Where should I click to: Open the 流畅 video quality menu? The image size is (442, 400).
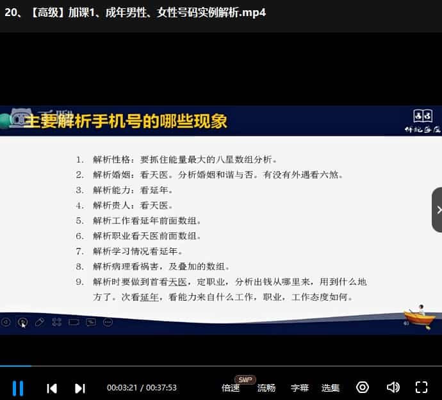pyautogui.click(x=266, y=388)
